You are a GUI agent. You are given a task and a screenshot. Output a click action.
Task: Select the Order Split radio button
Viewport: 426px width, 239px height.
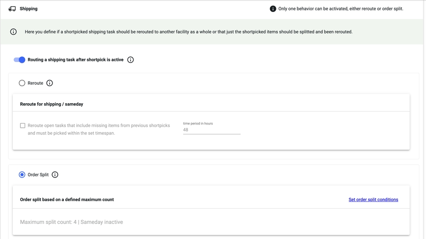[x=22, y=175]
